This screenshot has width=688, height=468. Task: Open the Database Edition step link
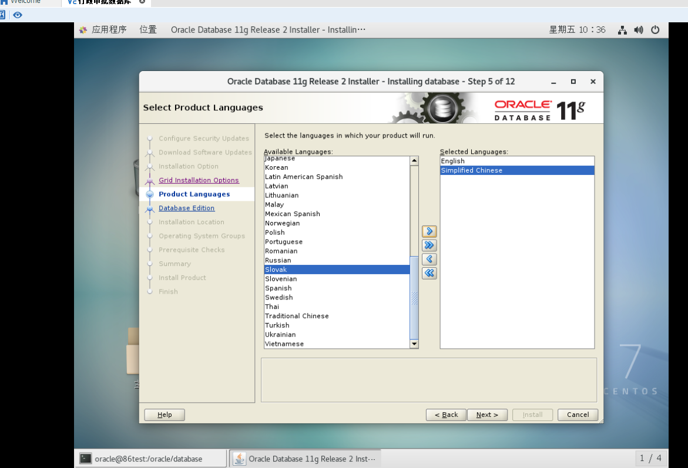pos(186,208)
